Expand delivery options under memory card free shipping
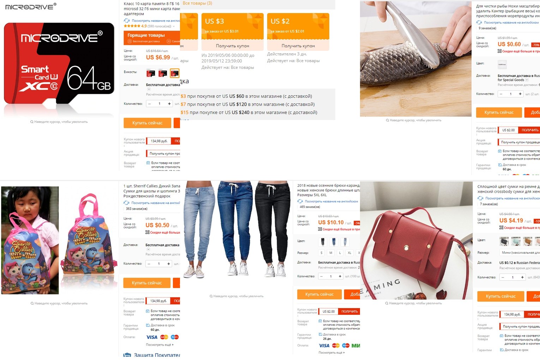Image resolution: width=540 pixels, height=360 pixels. (149, 89)
